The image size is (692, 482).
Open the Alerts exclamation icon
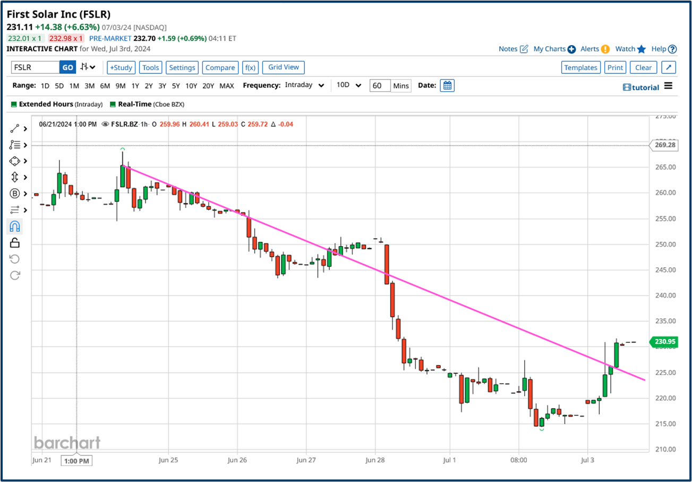click(605, 49)
